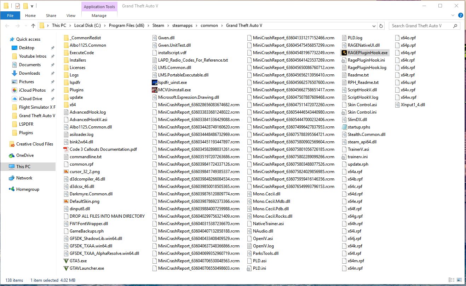
Task: Select the PLD.ini configuration file icon
Action: [249, 268]
